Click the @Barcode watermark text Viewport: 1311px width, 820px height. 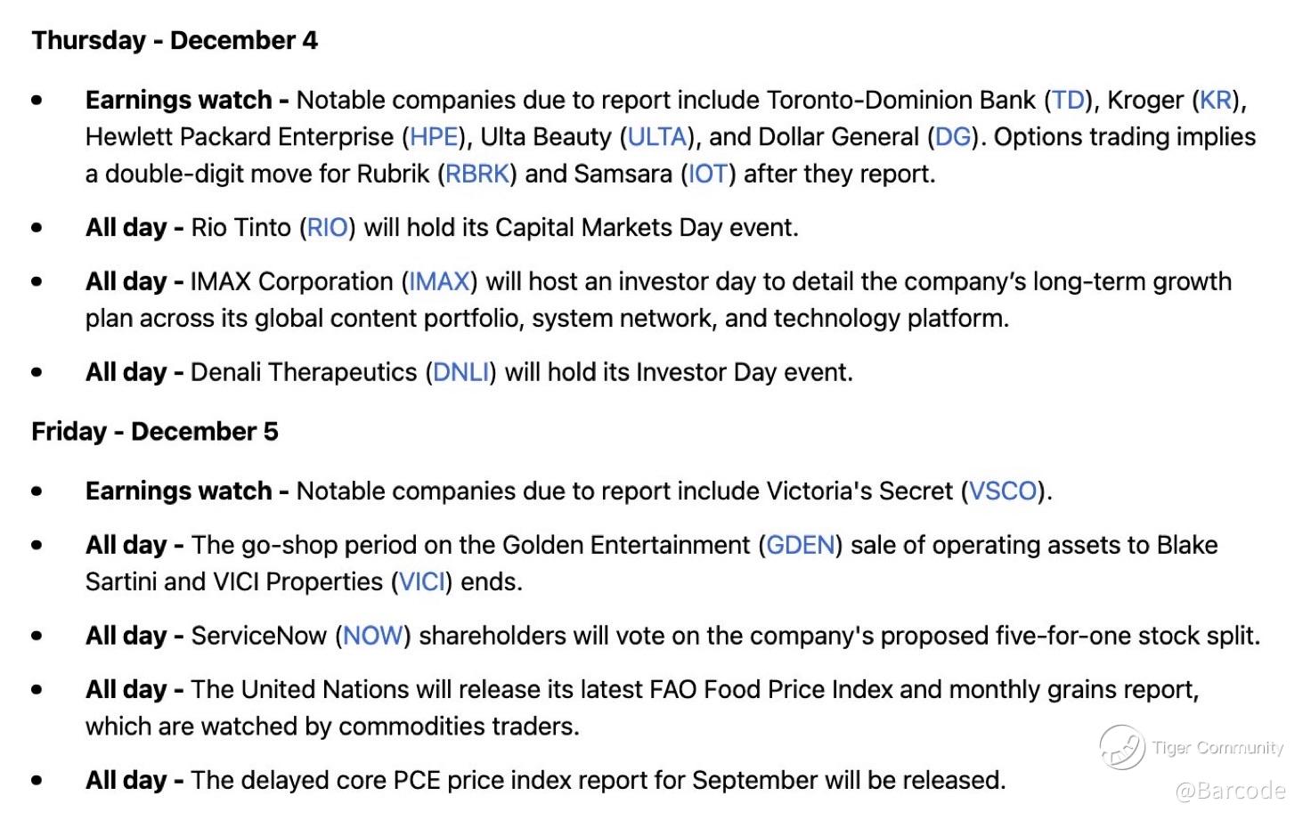1230,790
